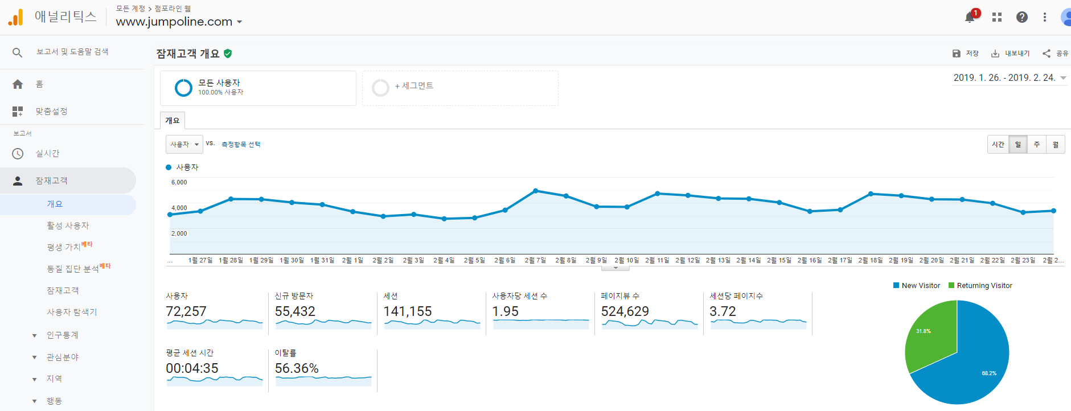Screen dimensions: 1071x411
Task: Open the three-dot more options menu
Action: [1045, 17]
